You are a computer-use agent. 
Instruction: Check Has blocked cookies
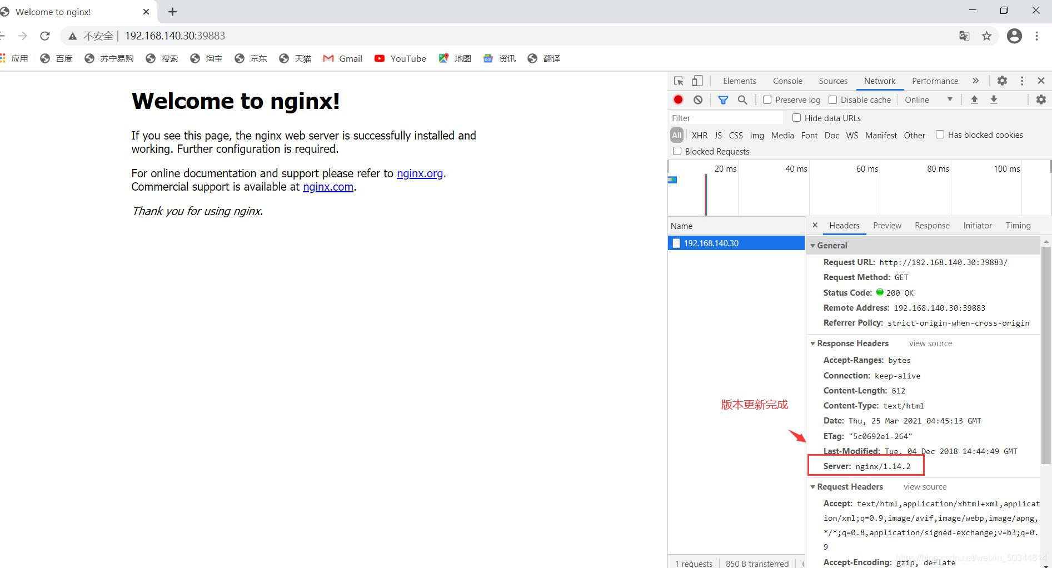(x=940, y=134)
